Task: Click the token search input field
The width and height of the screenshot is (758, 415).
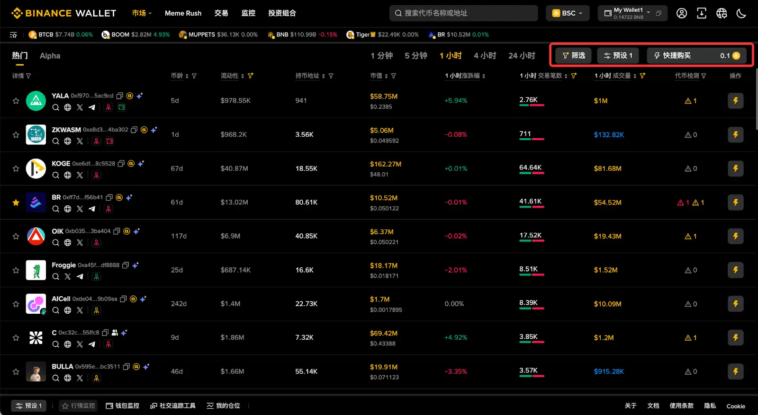Action: [x=463, y=13]
